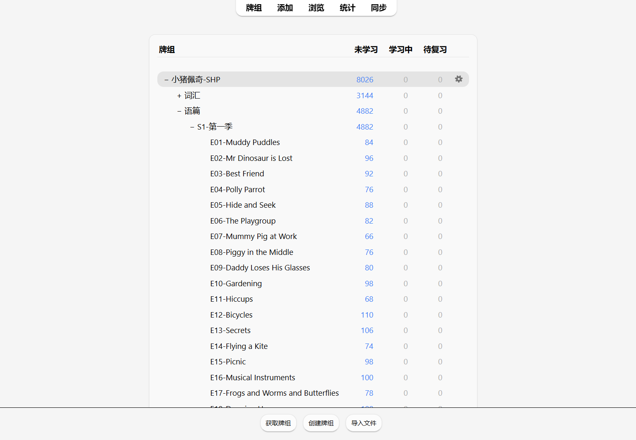
Task: Open deck E16-Musical Instruments
Action: coord(252,378)
